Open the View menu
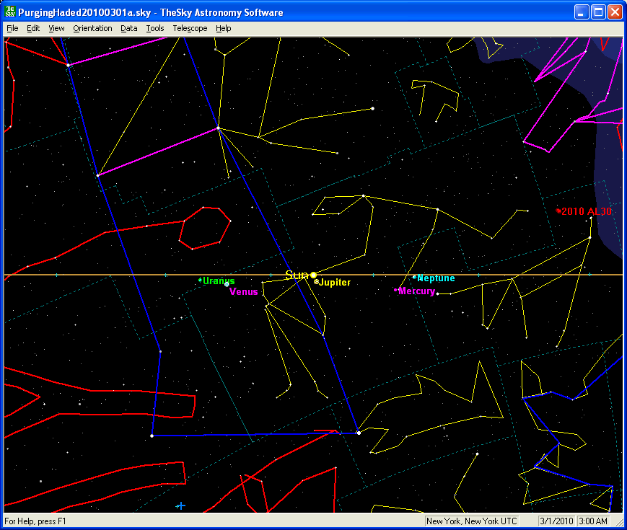 click(x=56, y=29)
